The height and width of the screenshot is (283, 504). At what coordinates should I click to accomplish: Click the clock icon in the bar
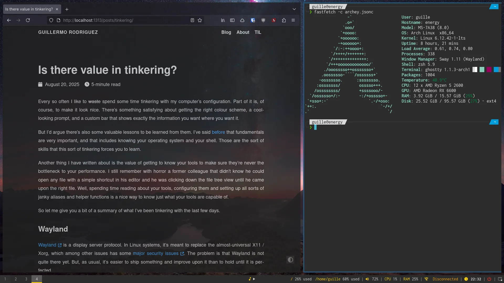466,279
